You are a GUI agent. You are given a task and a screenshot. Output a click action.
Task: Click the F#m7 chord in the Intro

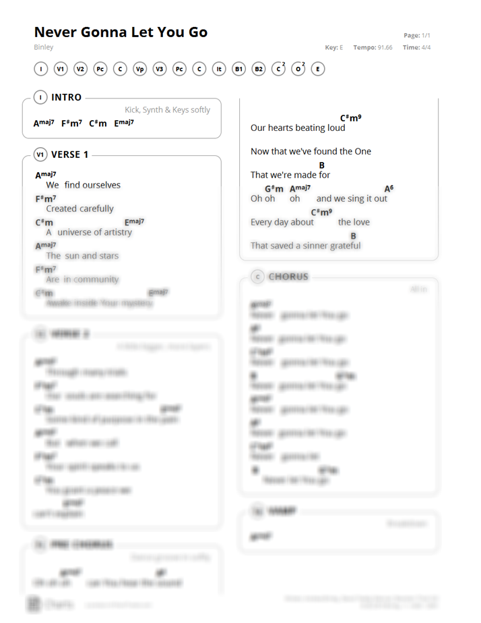click(72, 123)
